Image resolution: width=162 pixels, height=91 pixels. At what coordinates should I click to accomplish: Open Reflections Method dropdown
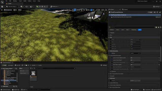(135, 81)
